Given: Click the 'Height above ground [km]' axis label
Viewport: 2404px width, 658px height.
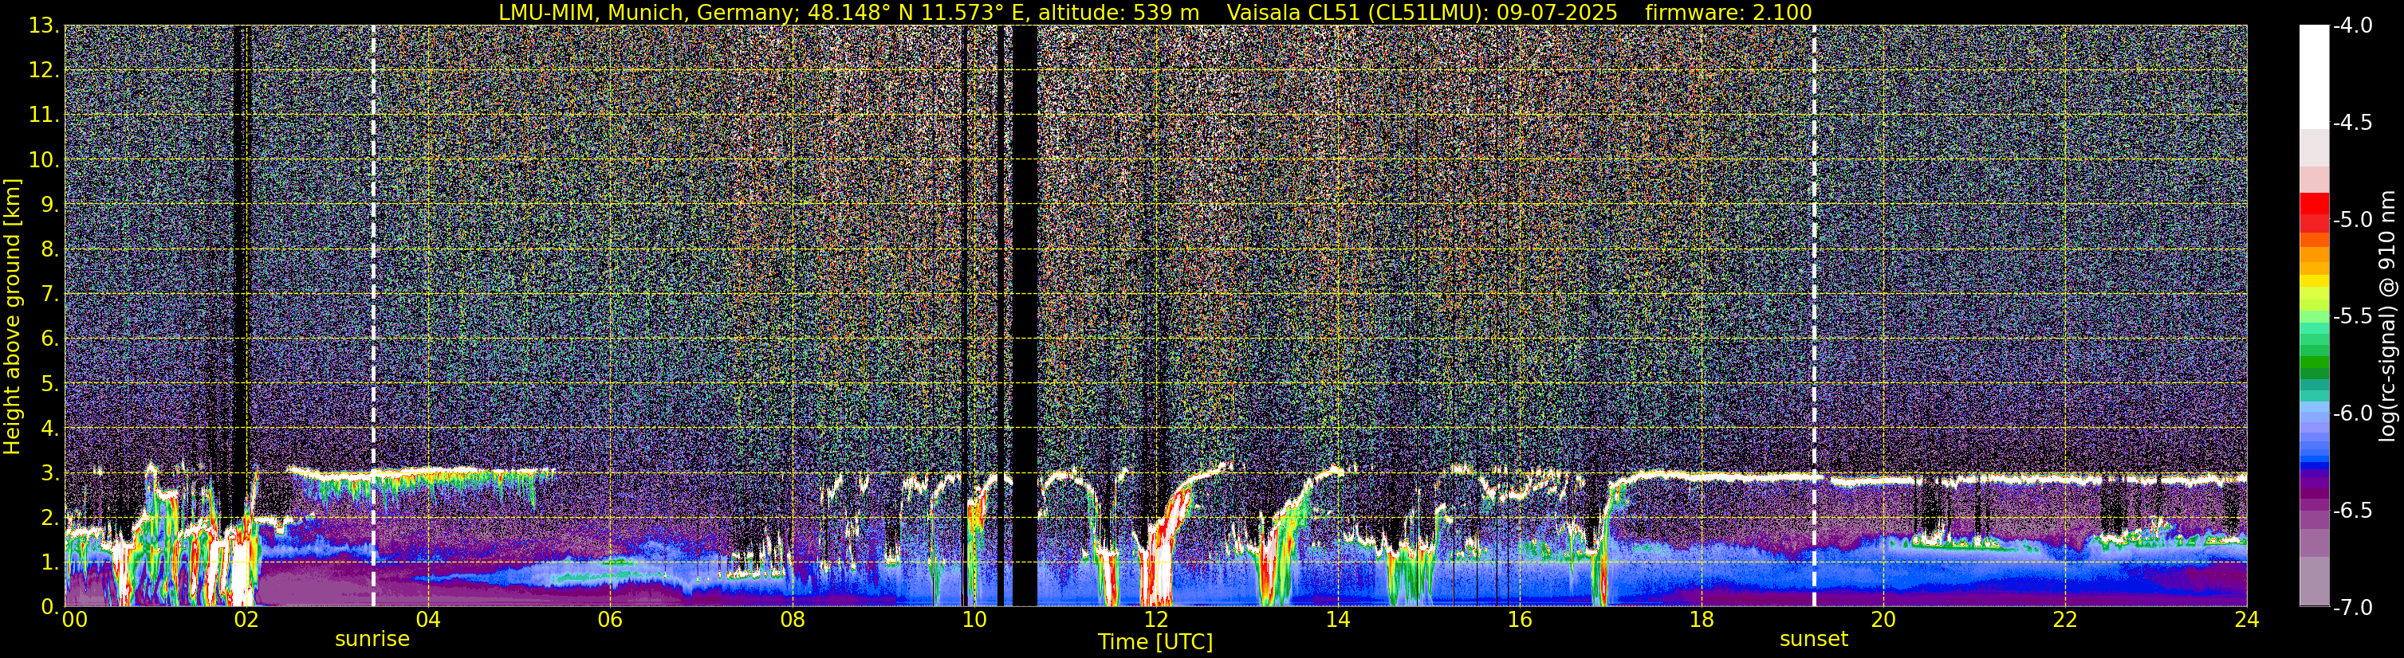Looking at the screenshot, I should tap(12, 316).
